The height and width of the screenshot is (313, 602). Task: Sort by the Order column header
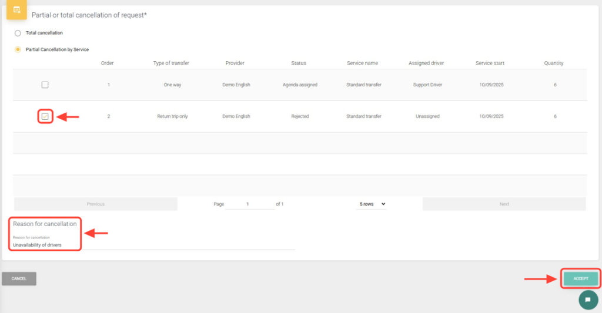(x=108, y=63)
